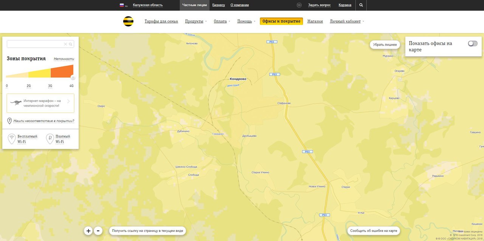Open the О компании tab
This screenshot has height=241, width=484.
[240, 5]
